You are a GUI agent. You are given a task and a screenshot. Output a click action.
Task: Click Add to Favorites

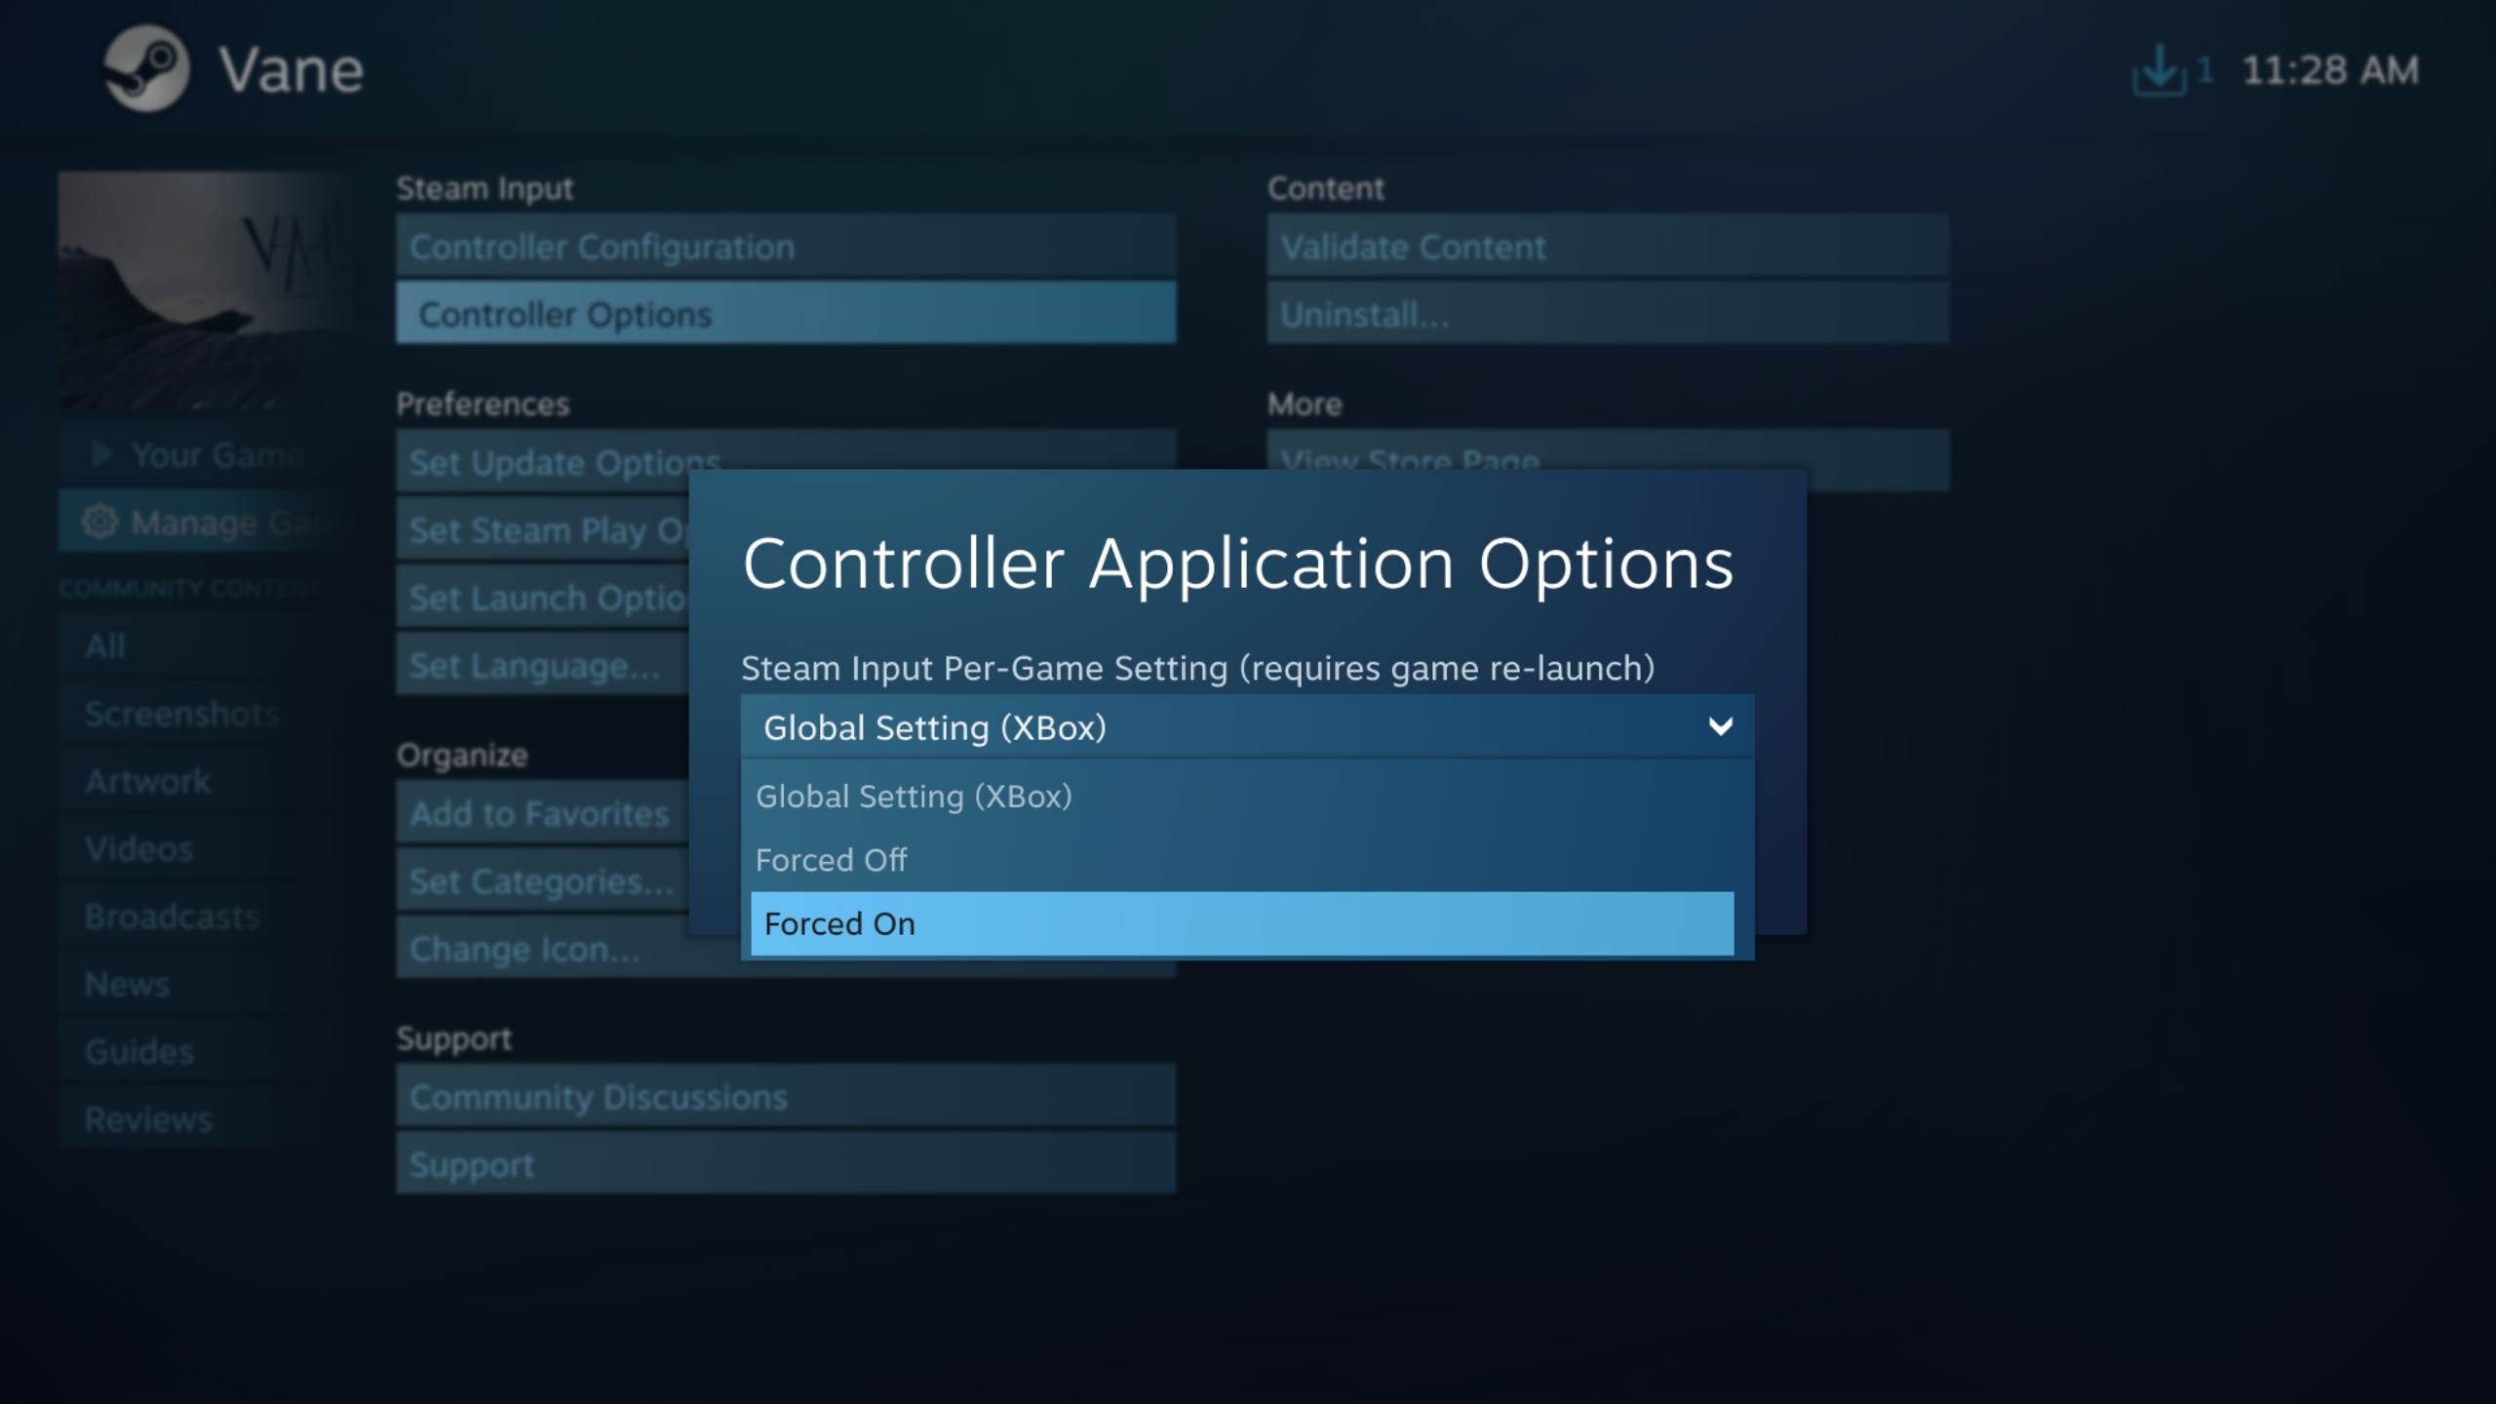click(x=541, y=813)
